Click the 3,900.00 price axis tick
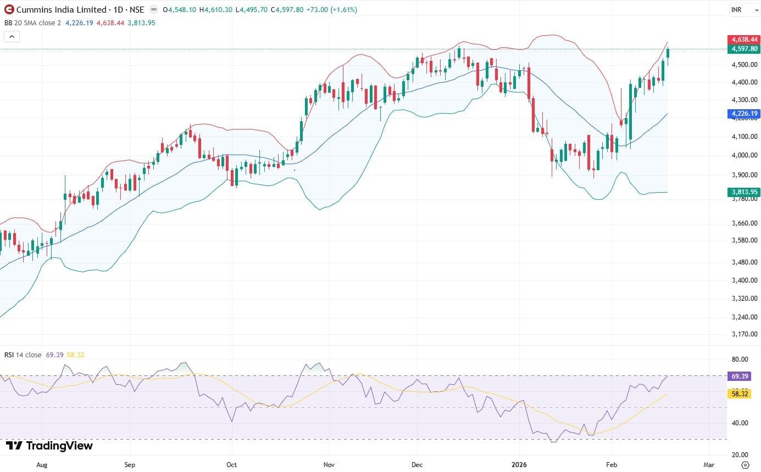 coord(745,175)
